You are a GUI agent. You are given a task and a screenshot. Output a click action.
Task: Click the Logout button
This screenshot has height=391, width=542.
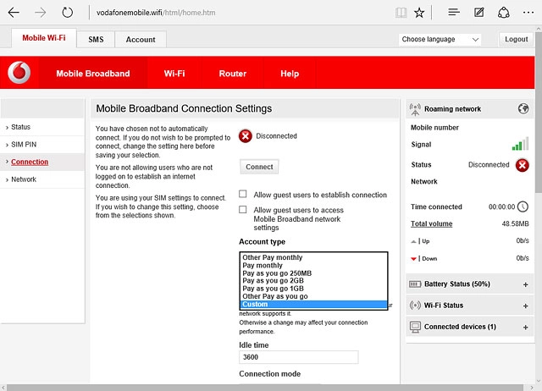(516, 40)
